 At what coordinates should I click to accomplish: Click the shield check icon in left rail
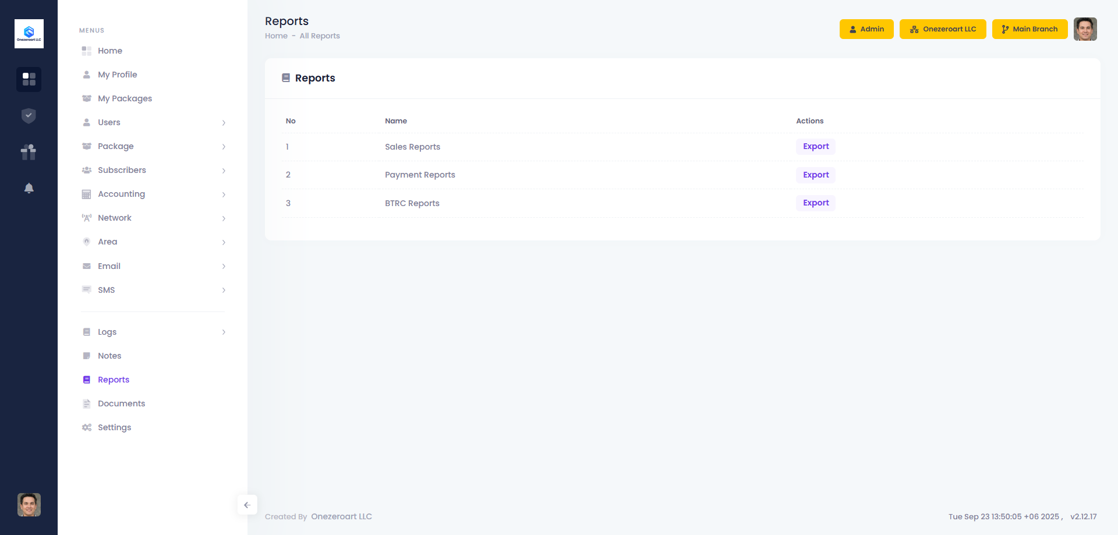pyautogui.click(x=29, y=116)
